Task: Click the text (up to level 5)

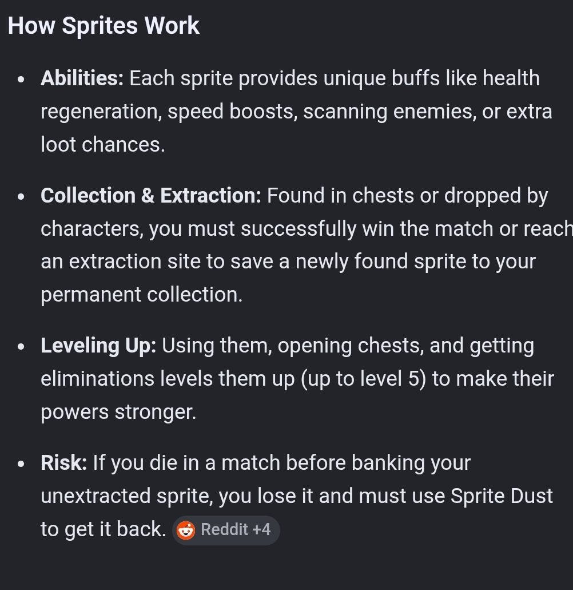Action: [363, 378]
